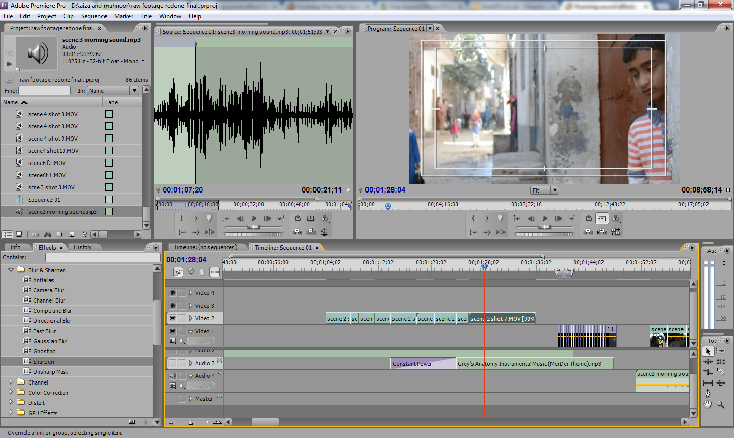This screenshot has height=438, width=734.
Task: Select the Track Select tool
Action: pos(721,351)
